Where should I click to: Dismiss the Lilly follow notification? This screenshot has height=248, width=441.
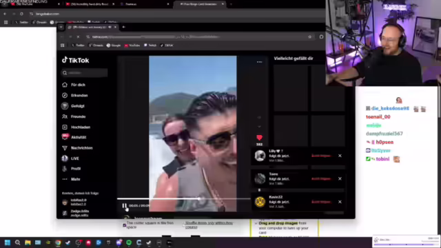[340, 156]
